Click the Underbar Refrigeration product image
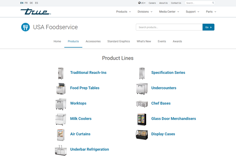Image resolution: width=236 pixels, height=163 pixels. (61, 150)
